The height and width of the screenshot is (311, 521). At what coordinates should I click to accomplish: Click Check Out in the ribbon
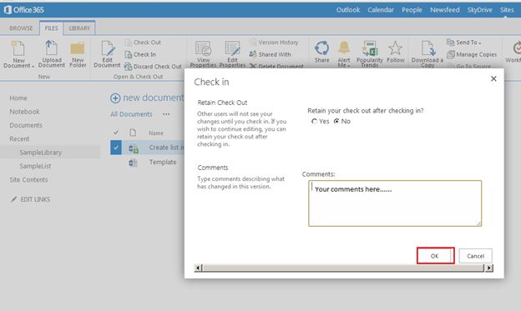click(x=143, y=43)
